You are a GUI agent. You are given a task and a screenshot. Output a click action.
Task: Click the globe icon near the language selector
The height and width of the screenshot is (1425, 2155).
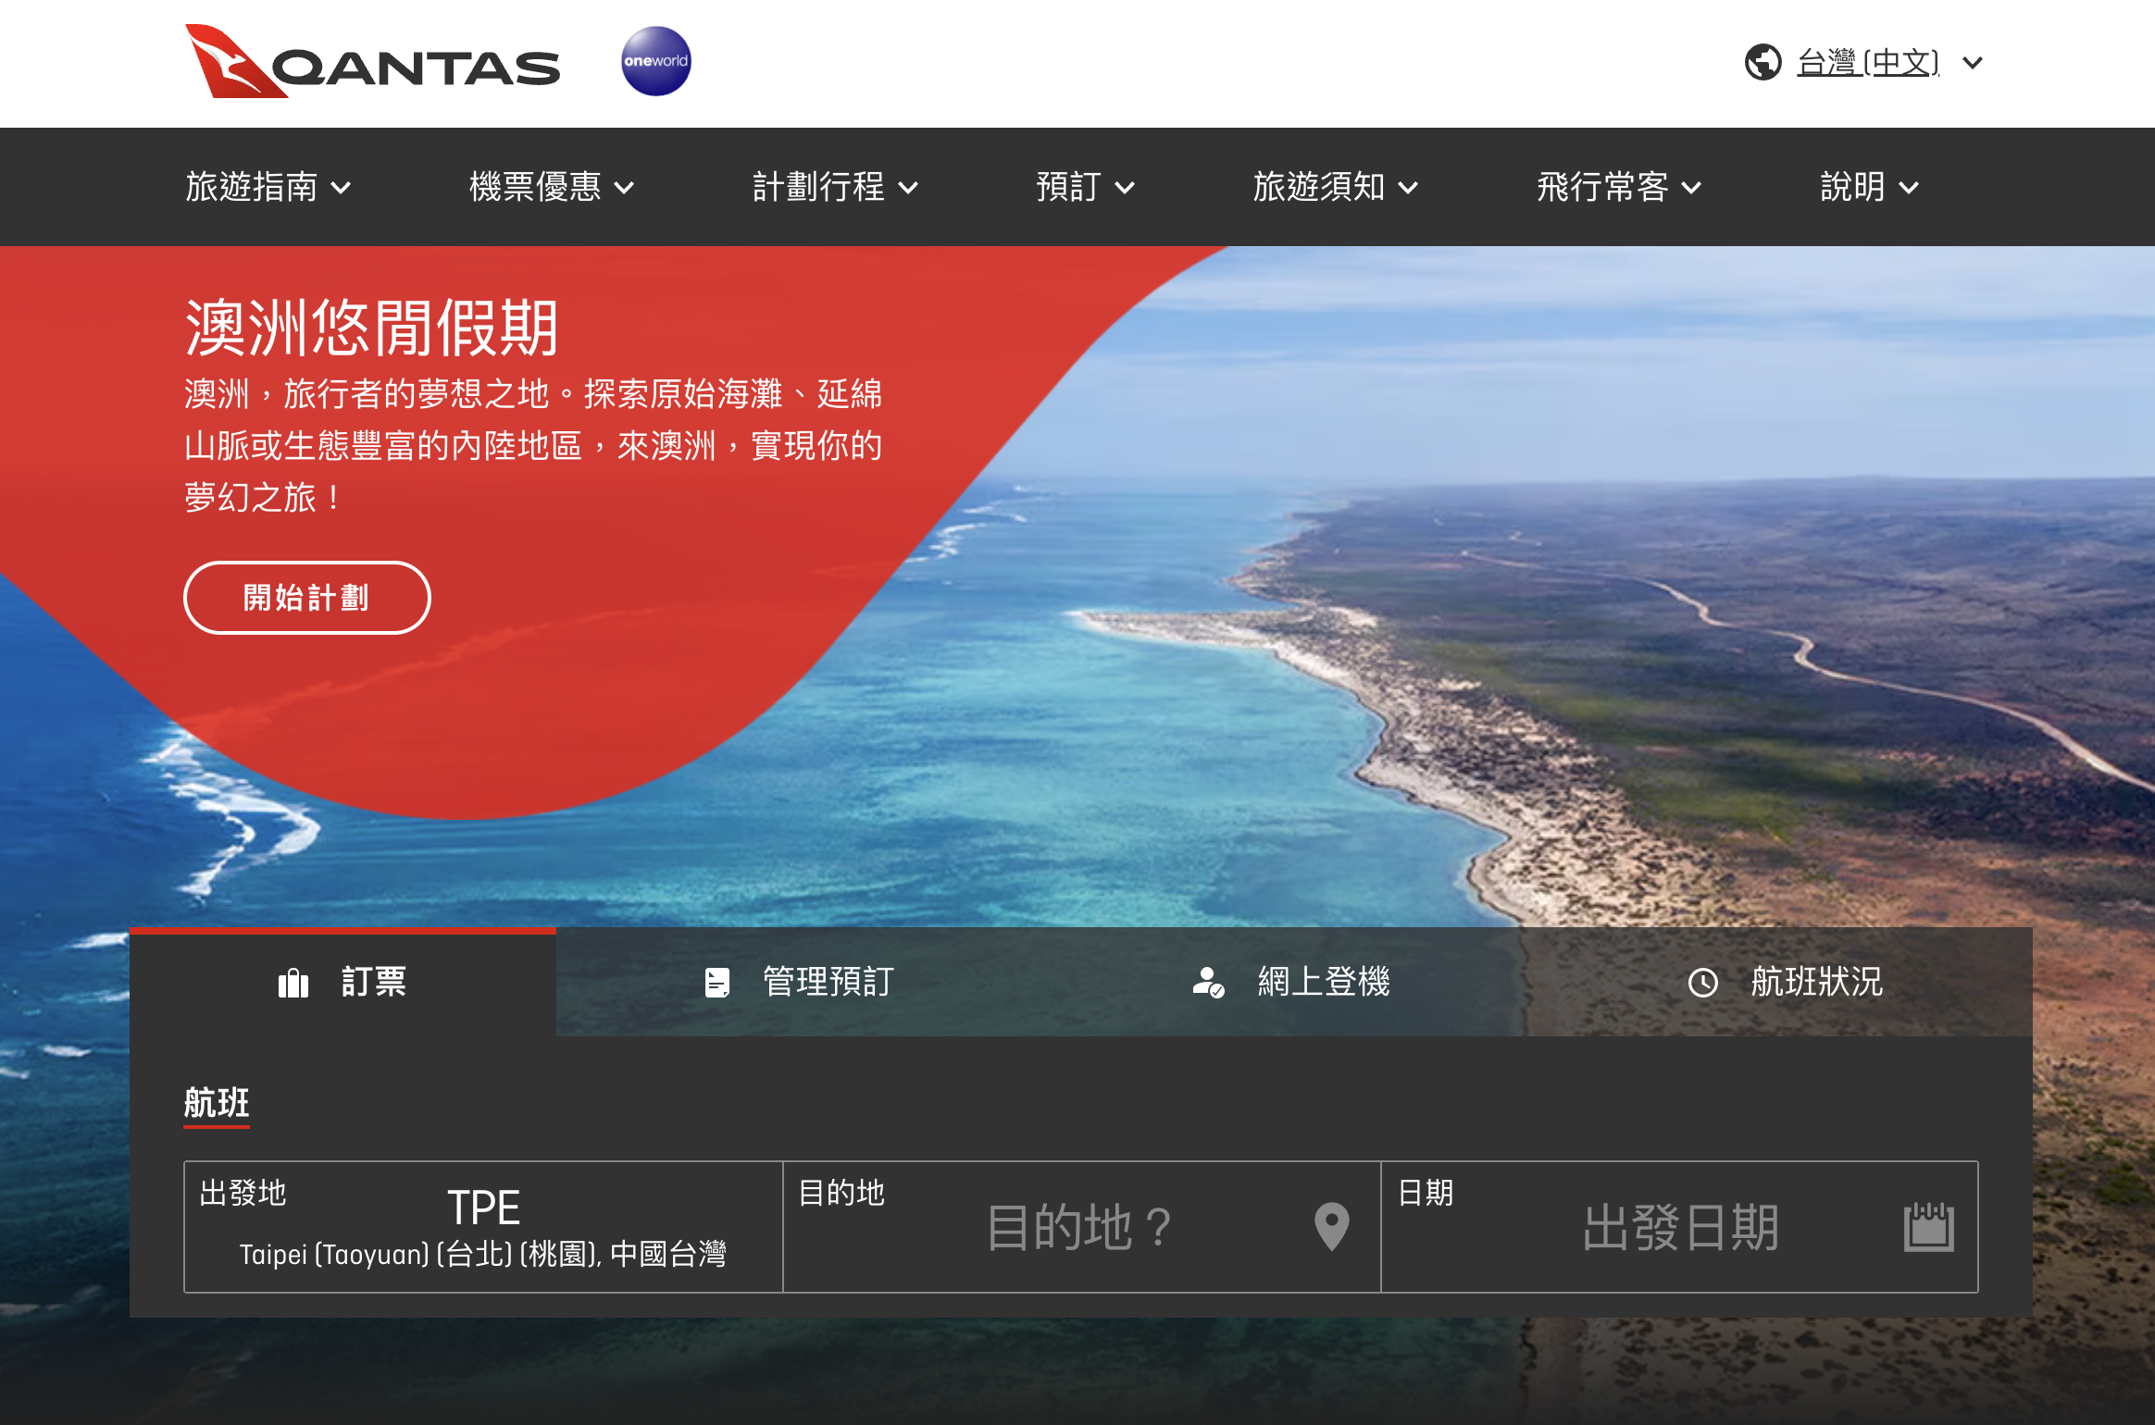1764,61
